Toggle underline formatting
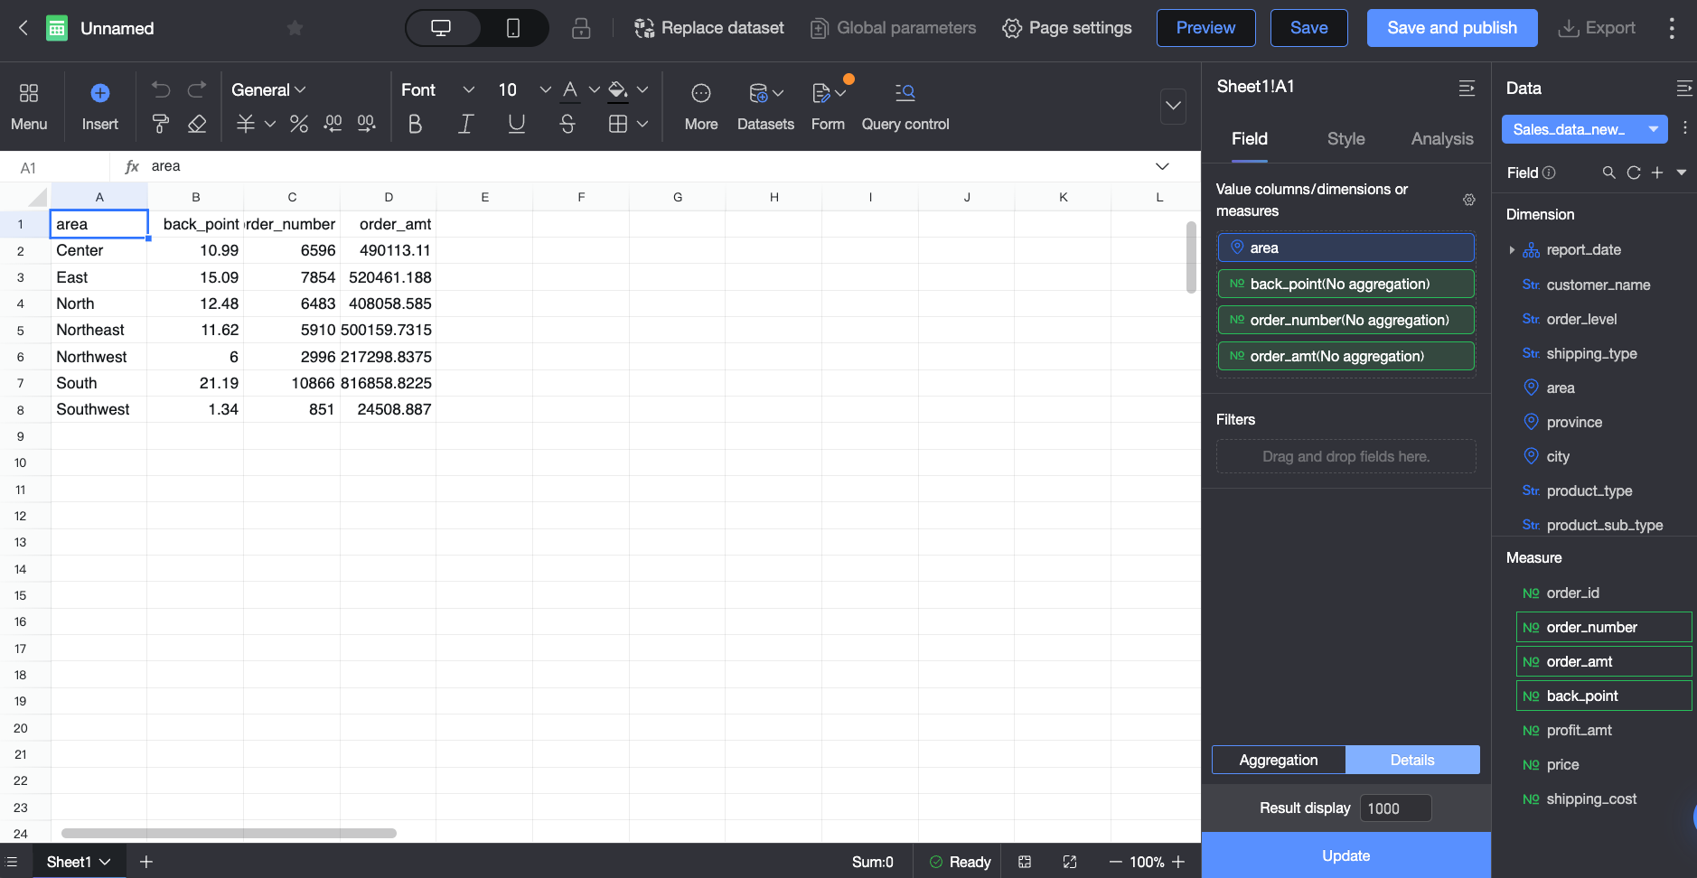1697x878 pixels. tap(517, 124)
